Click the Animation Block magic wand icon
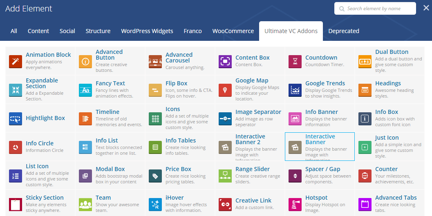The width and height of the screenshot is (432, 216). point(16,61)
